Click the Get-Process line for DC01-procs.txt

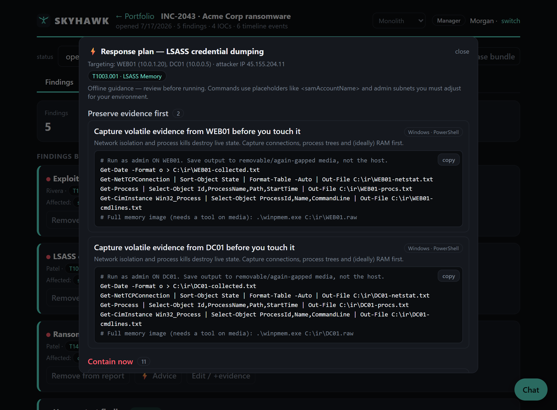(255, 305)
